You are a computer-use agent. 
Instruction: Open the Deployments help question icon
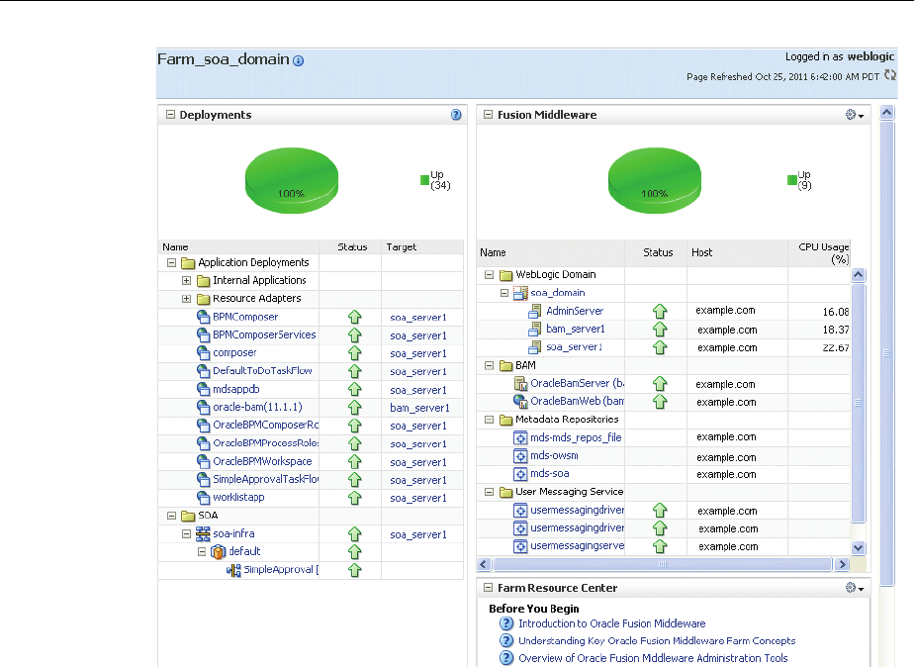pyautogui.click(x=456, y=115)
